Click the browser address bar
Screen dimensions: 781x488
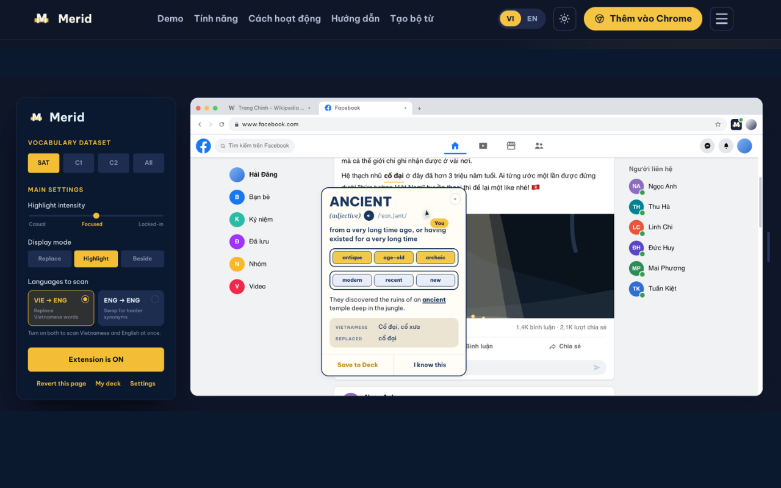point(478,124)
